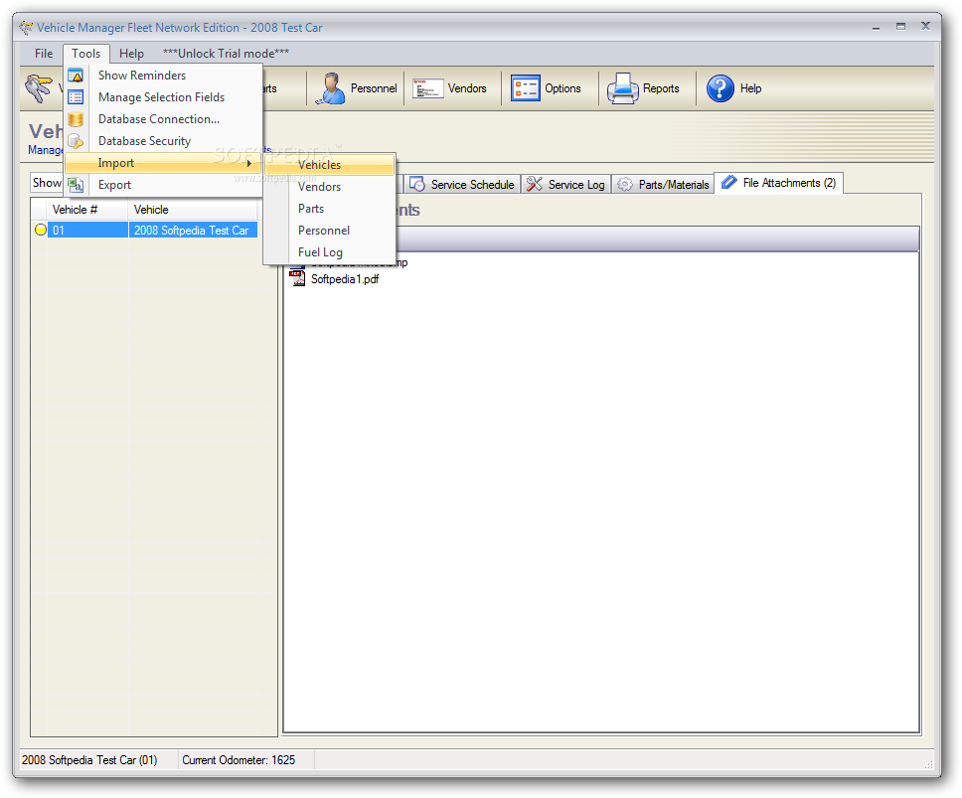Select Database Security menu entry
962x798 pixels.
(x=144, y=141)
